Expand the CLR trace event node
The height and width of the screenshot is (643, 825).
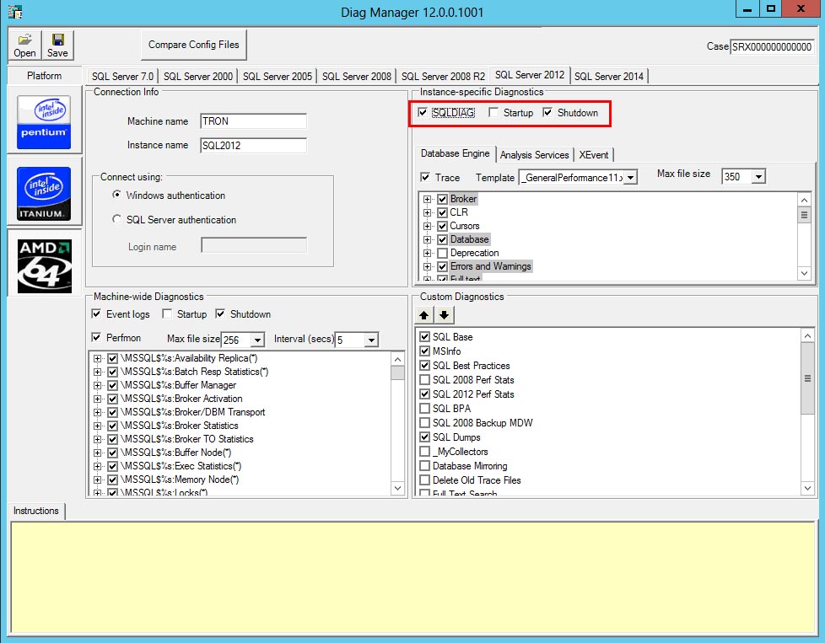point(427,212)
